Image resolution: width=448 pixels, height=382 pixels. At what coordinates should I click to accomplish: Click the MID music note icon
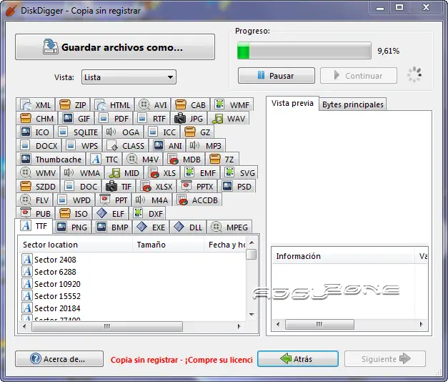114,172
